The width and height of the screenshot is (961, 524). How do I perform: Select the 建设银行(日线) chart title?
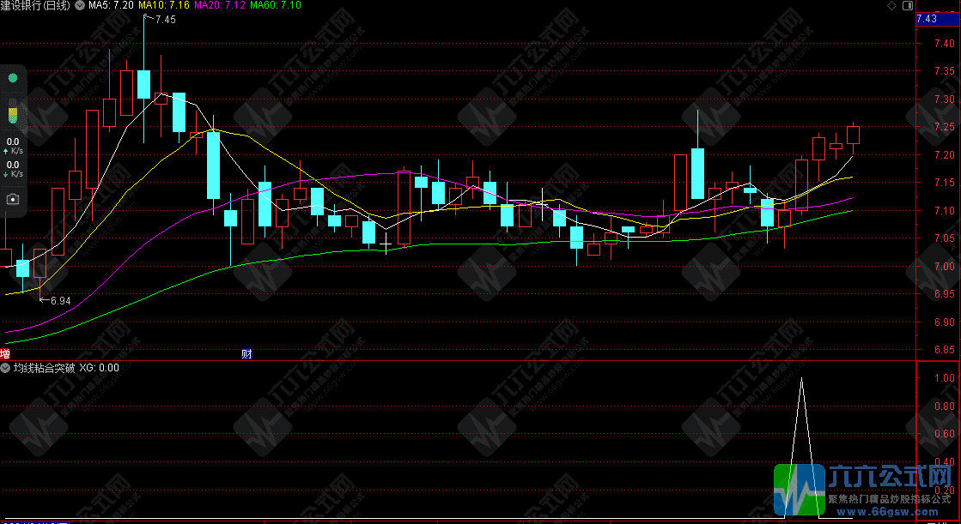pos(36,5)
